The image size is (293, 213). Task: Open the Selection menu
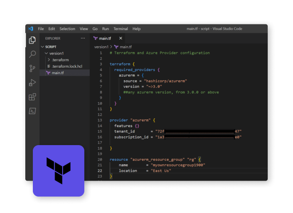[67, 28]
